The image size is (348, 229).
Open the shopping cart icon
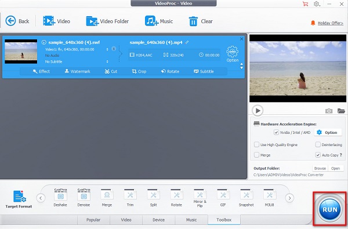click(x=306, y=4)
